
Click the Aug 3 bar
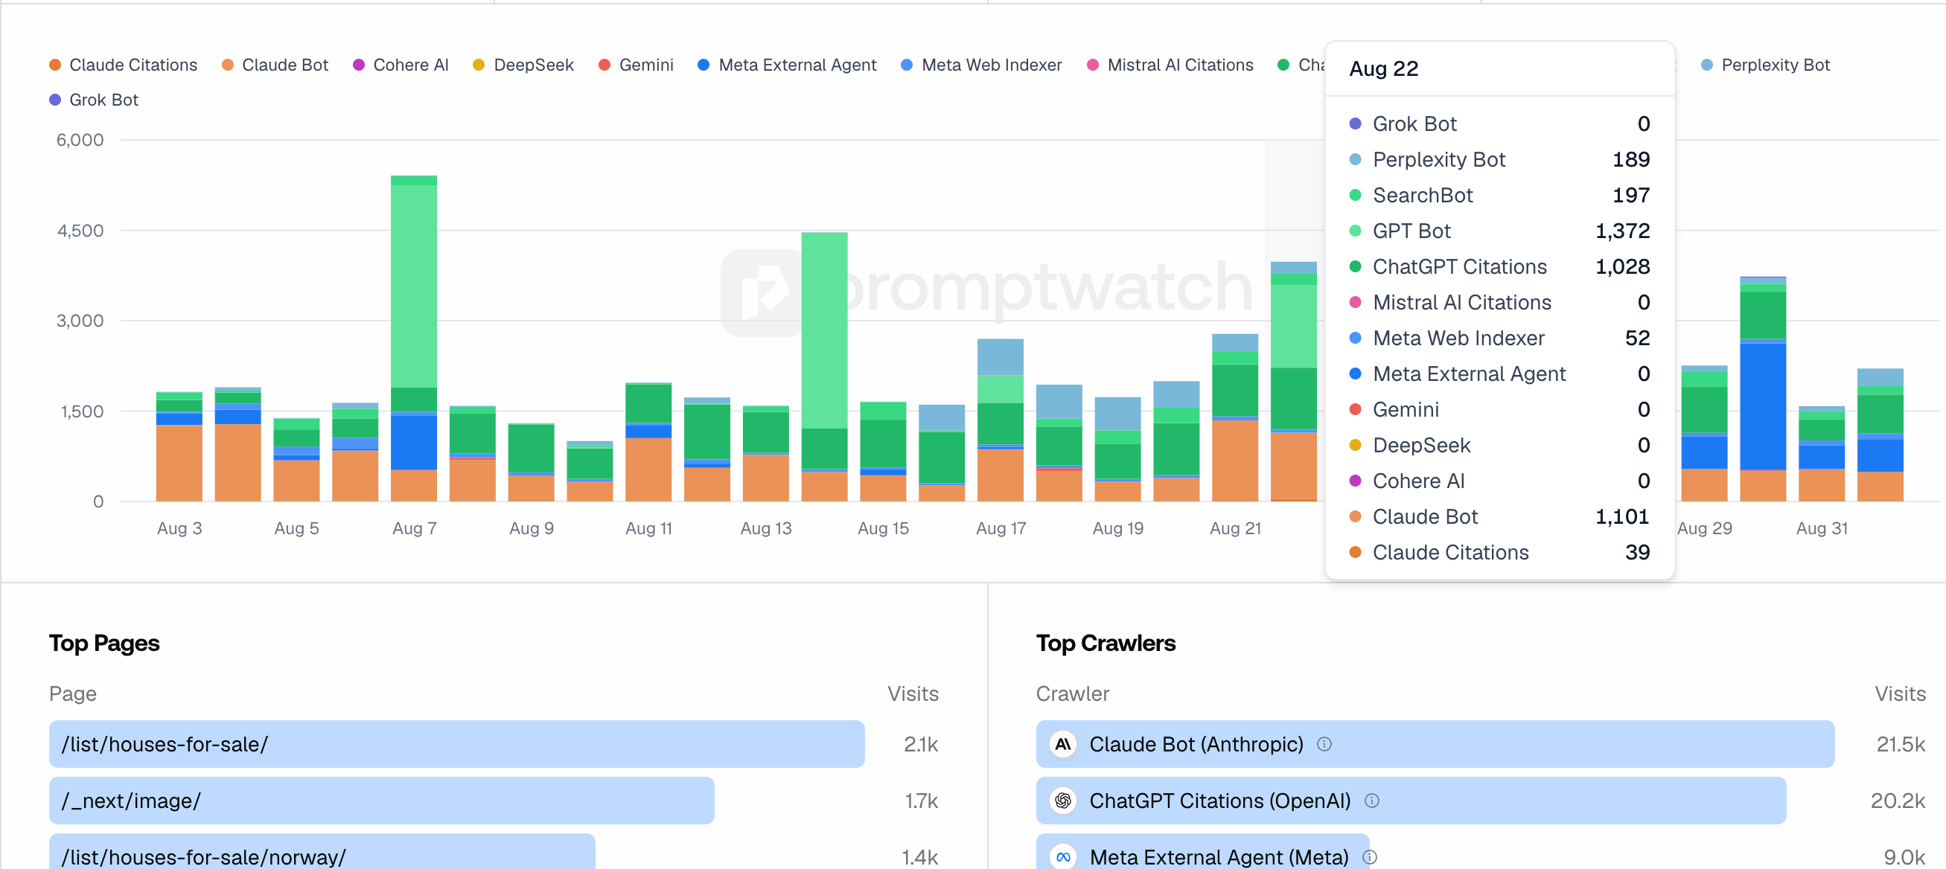179,446
